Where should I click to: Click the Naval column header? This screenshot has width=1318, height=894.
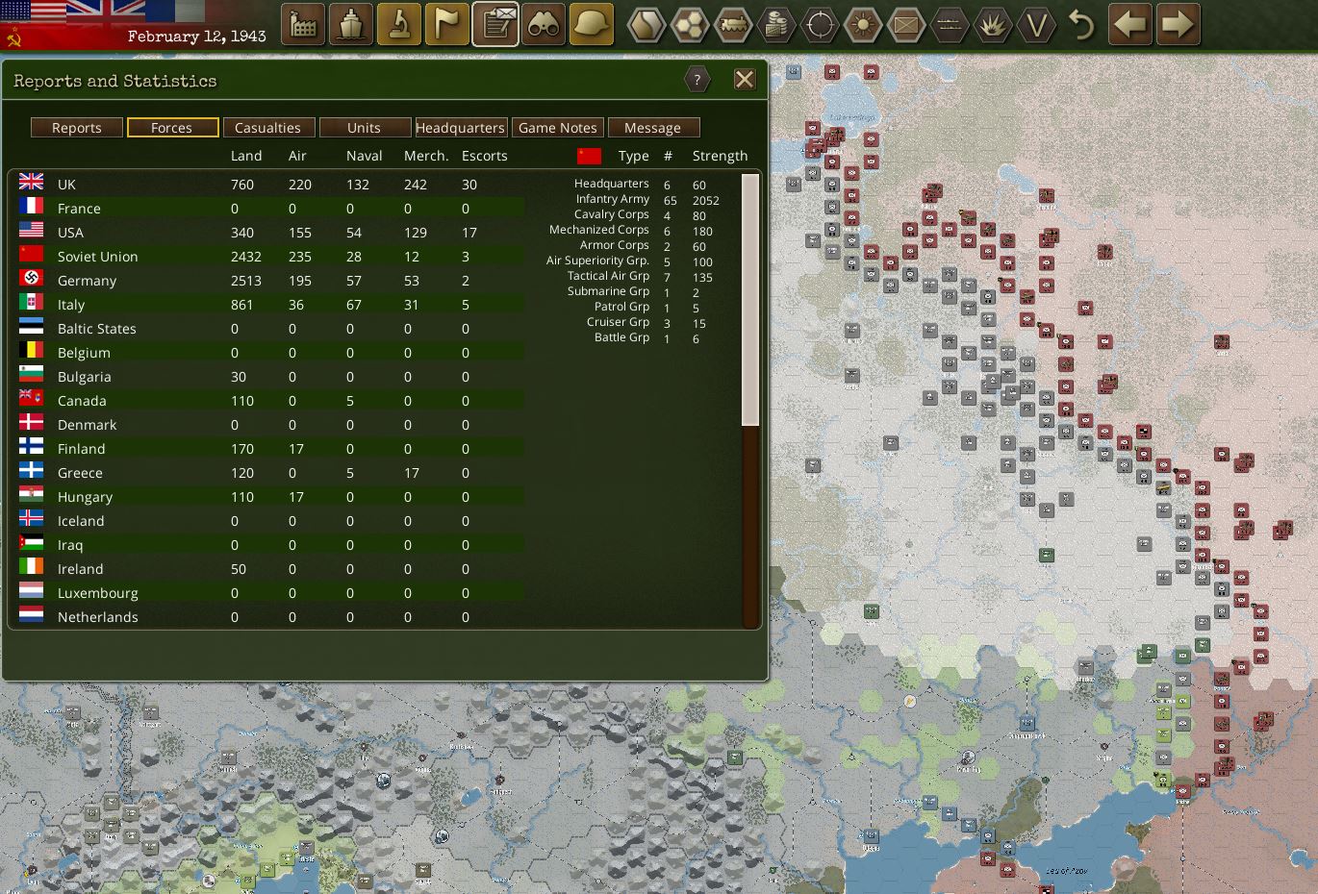tap(364, 156)
